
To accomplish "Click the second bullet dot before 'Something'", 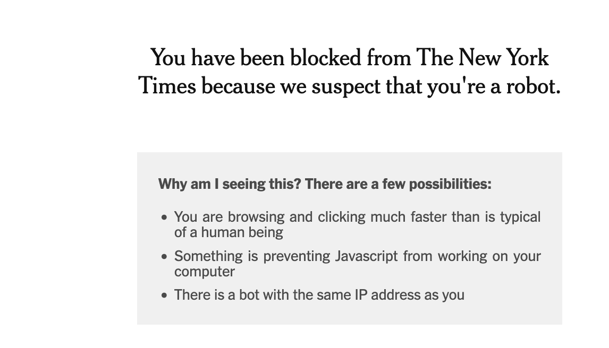I will pos(164,257).
